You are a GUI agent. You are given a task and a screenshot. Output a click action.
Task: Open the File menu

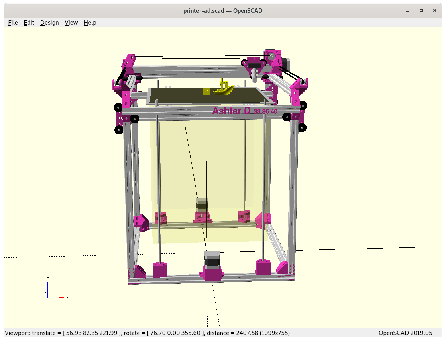pos(13,23)
